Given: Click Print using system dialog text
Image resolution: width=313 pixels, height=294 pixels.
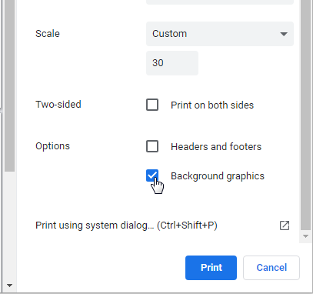Looking at the screenshot, I should click(x=126, y=226).
